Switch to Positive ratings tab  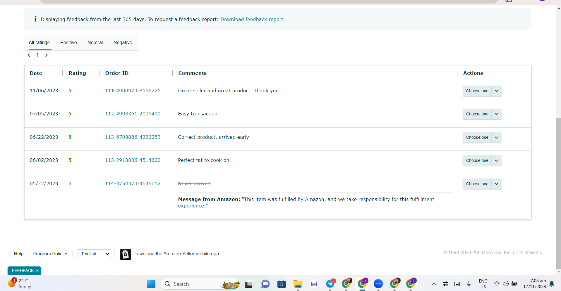(68, 43)
